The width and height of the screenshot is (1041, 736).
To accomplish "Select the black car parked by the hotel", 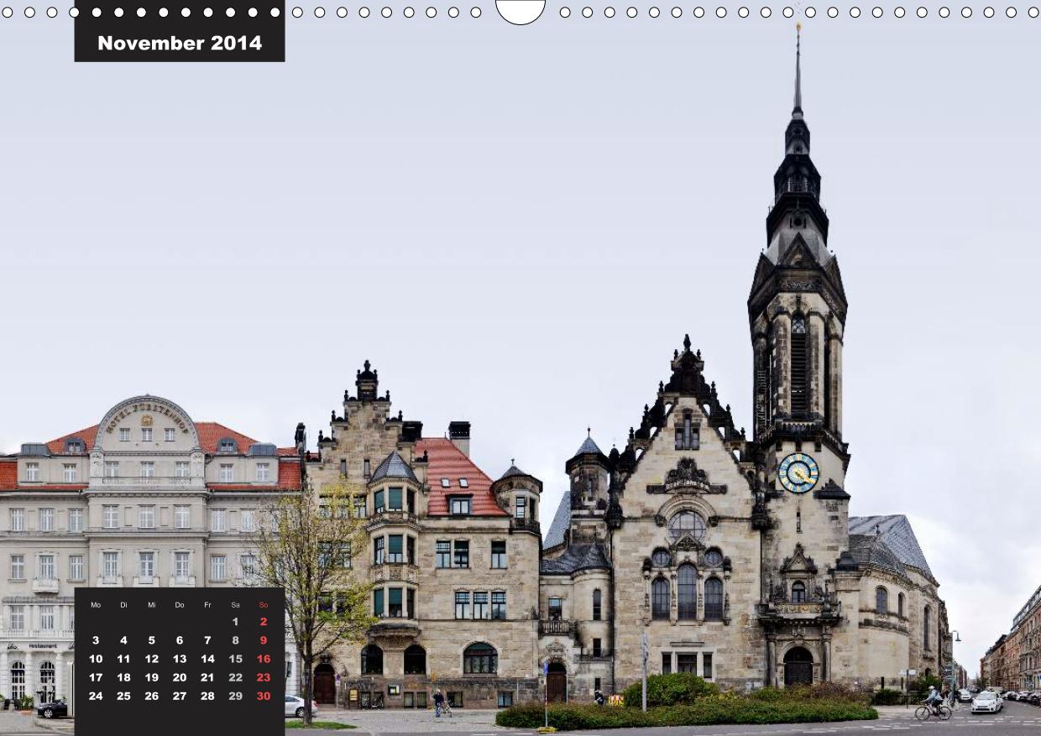I will coord(52,707).
